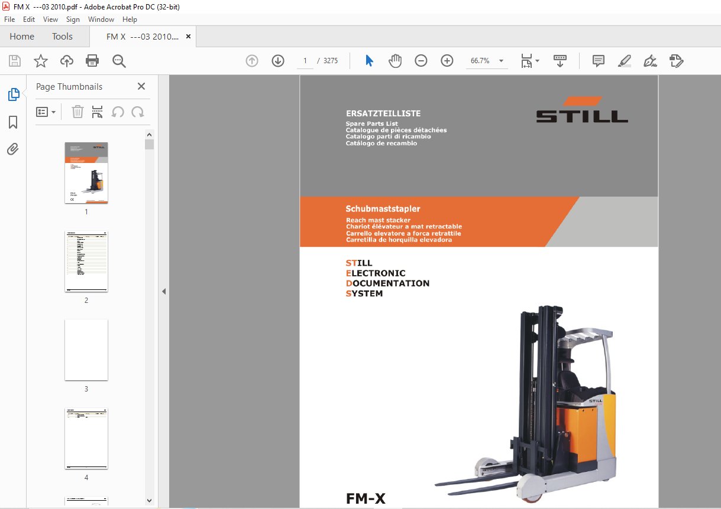Click the 'DOCUMENTATION' line
721x509 pixels.
[x=388, y=283]
